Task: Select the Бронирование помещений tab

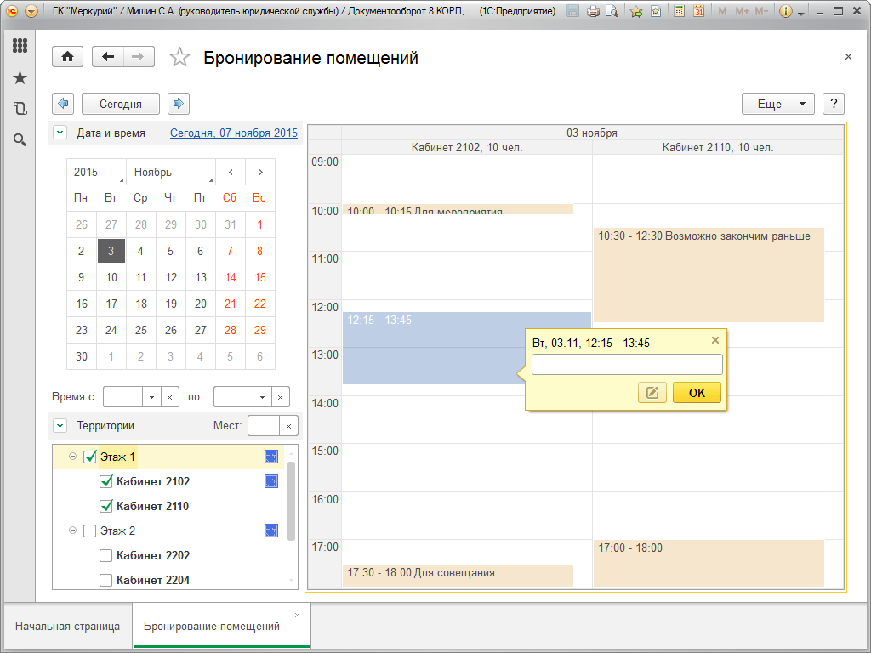Action: (212, 627)
